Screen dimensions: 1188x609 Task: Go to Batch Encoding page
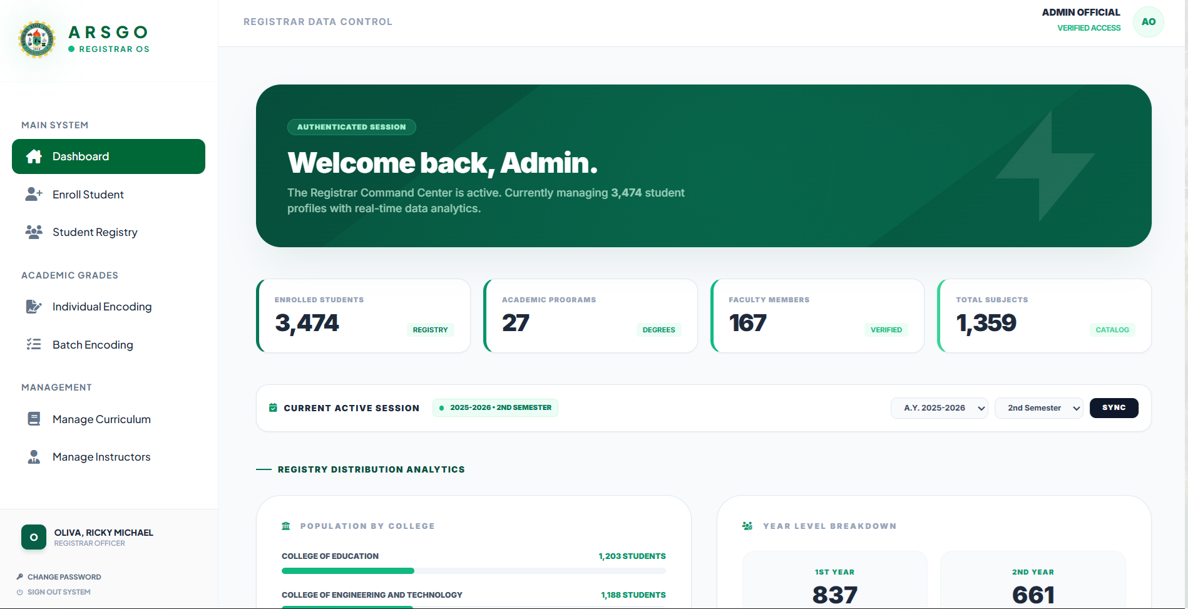(x=93, y=345)
